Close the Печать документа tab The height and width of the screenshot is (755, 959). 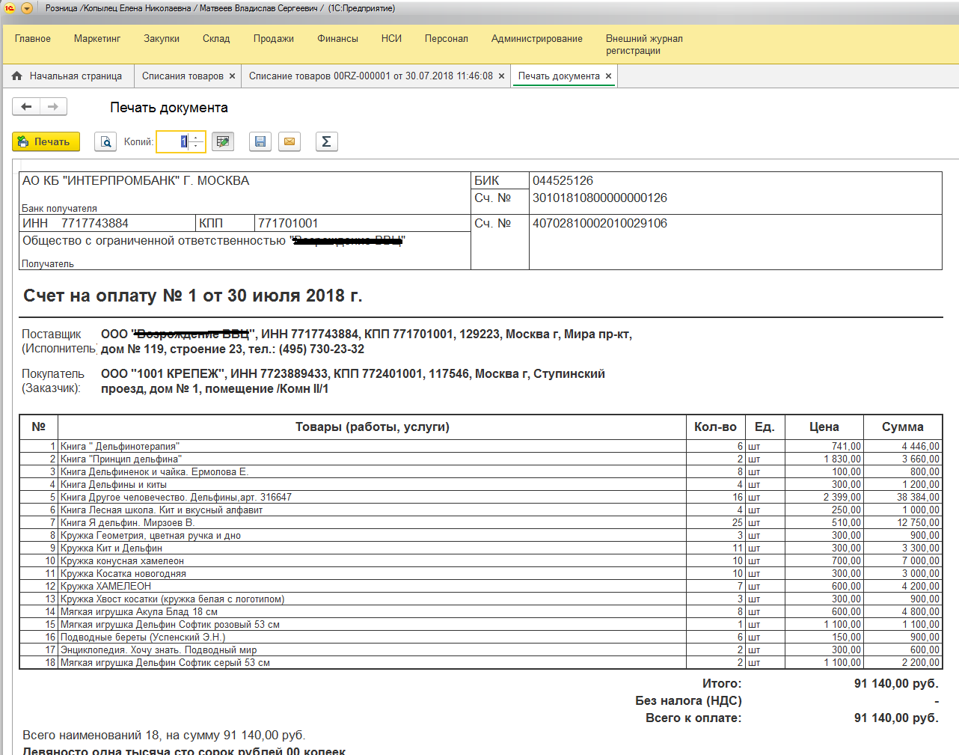[x=608, y=76]
